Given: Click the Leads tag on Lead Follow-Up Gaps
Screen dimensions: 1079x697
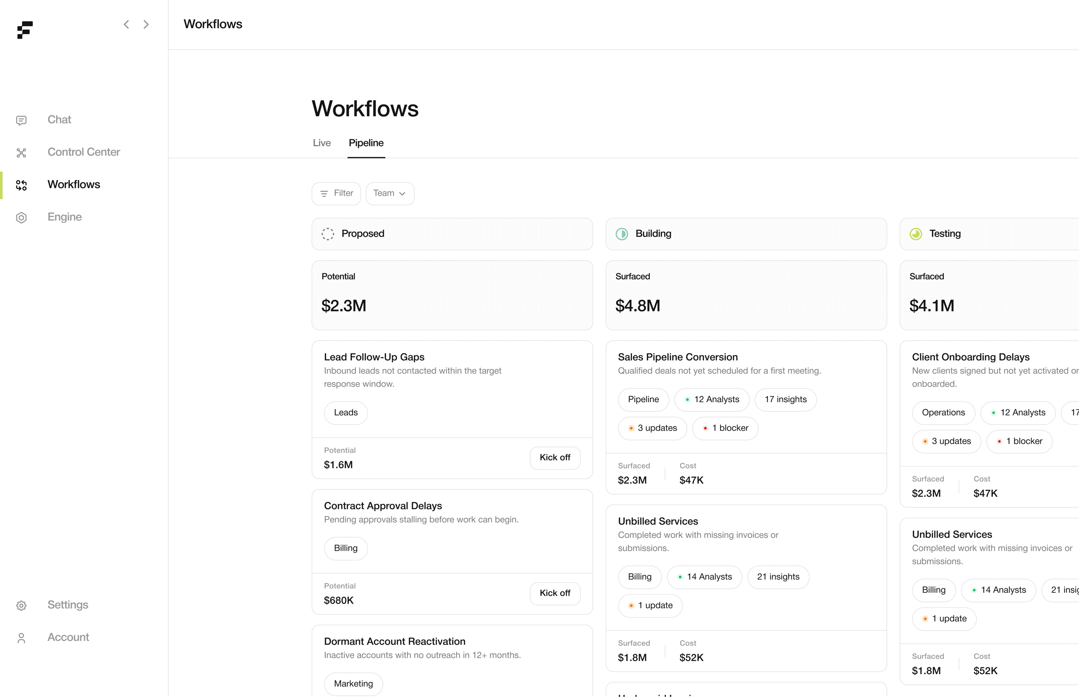Looking at the screenshot, I should [x=346, y=413].
